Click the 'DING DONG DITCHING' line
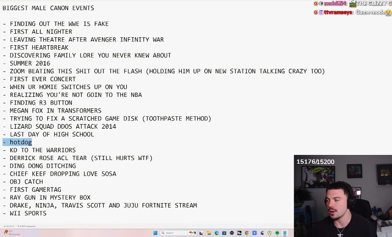This screenshot has height=237, width=392. click(x=39, y=166)
